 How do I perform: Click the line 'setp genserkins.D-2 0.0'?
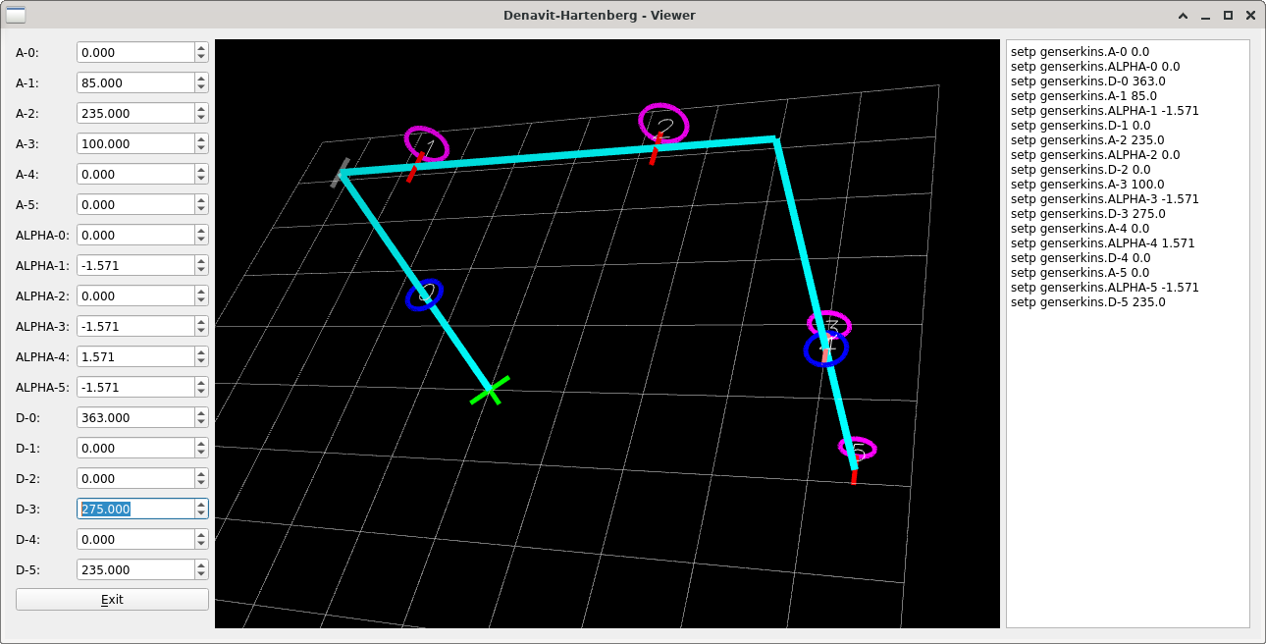click(x=1081, y=170)
